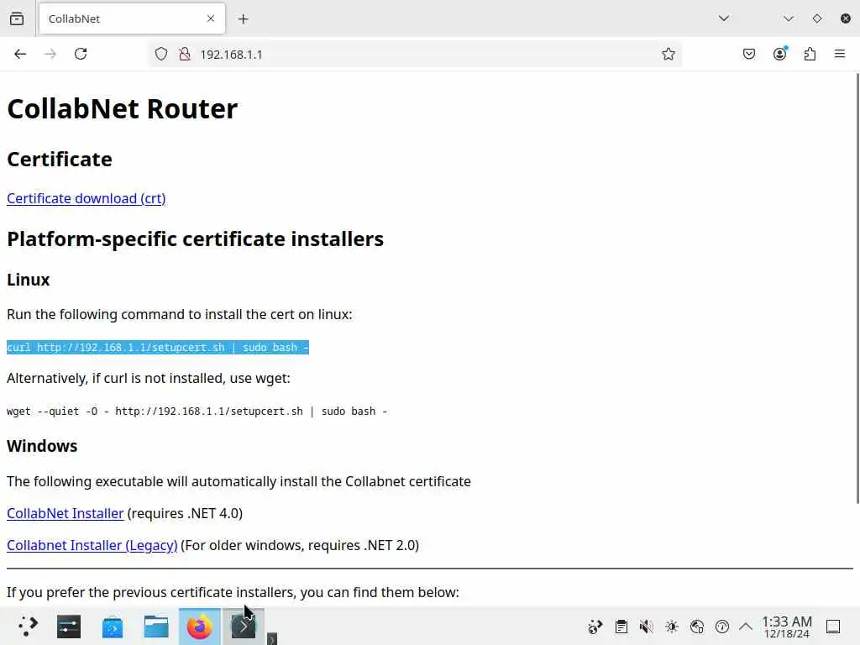This screenshot has width=860, height=645.
Task: Switch to Firefox in the taskbar
Action: 200,627
